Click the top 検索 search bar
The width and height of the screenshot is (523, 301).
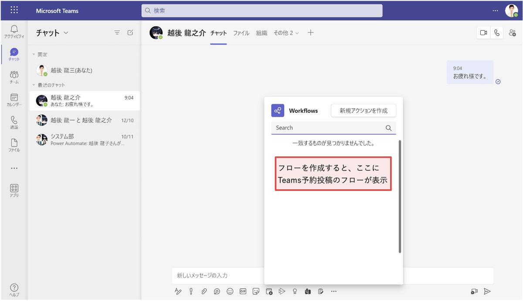pyautogui.click(x=262, y=10)
